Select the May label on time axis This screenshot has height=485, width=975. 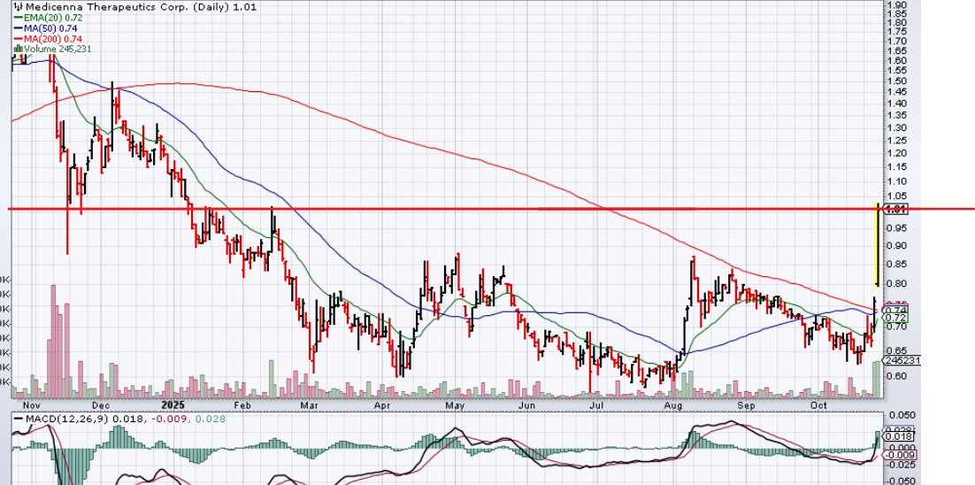coord(455,404)
